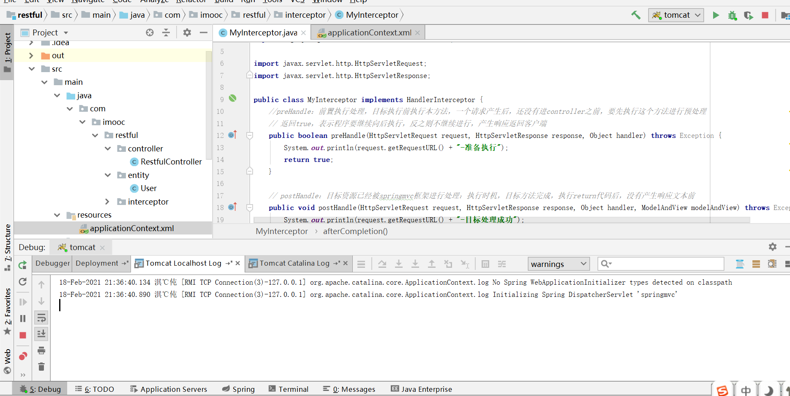790x396 pixels.
Task: Print the log console output
Action: [x=41, y=350]
